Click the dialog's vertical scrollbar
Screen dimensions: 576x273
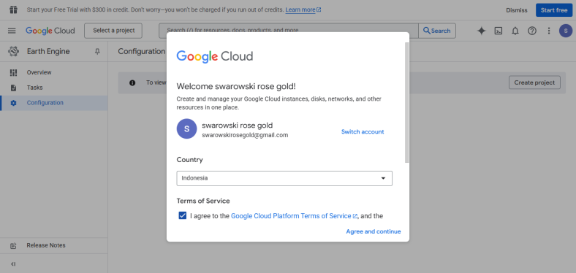tap(406, 103)
